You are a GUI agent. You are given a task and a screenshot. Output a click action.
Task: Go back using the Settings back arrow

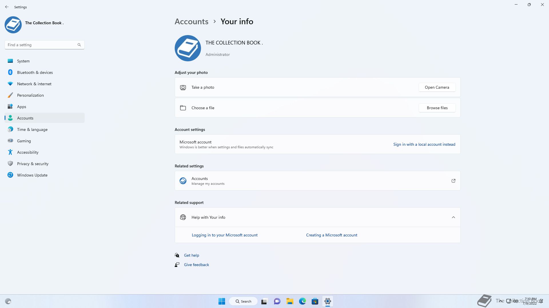[x=7, y=7]
